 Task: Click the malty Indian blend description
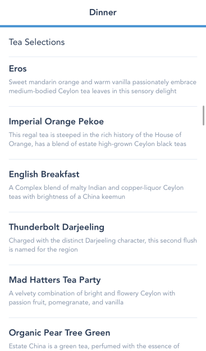[x=96, y=192]
